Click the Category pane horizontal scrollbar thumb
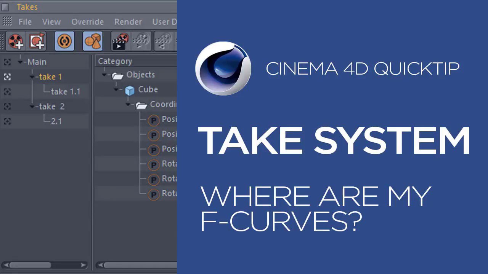Screen dimensions: 488x274 140,265
